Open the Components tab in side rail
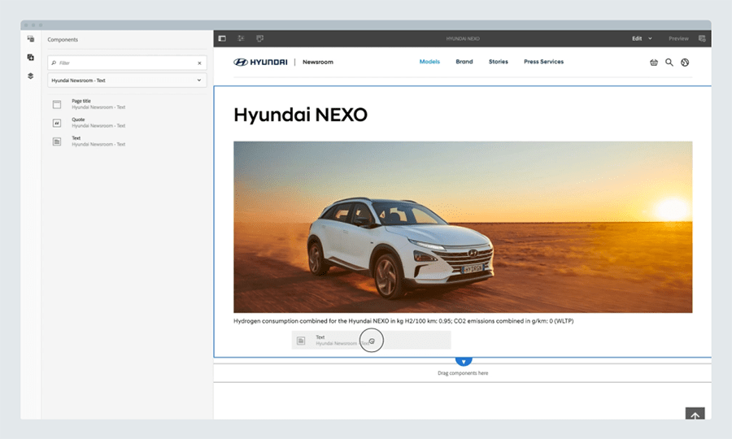Screen dimensions: 732x439 [x=31, y=57]
